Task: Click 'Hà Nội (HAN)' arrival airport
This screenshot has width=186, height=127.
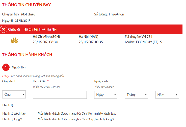Action: tap(88, 37)
